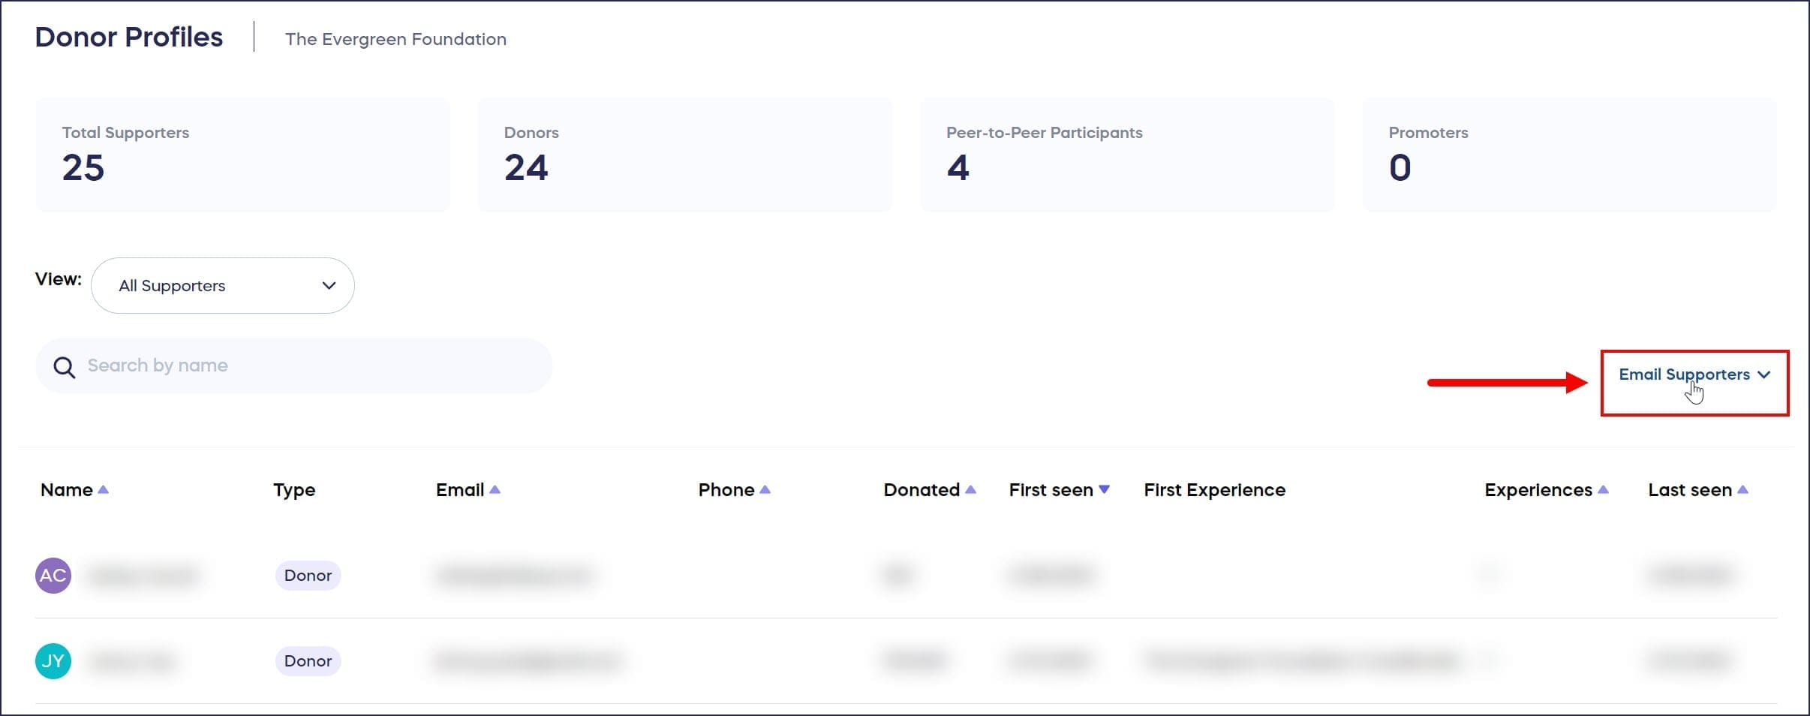Select the Promoters stat card

[1569, 155]
